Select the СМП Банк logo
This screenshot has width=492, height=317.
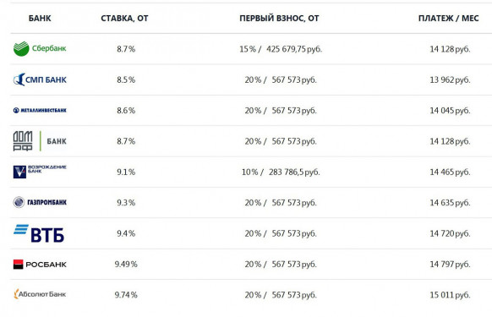(x=40, y=79)
